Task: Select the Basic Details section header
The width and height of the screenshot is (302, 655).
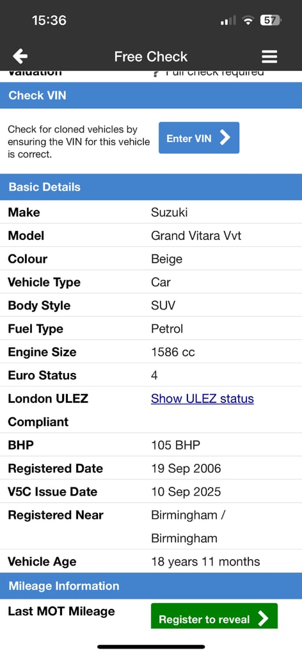Action: pyautogui.click(x=151, y=187)
